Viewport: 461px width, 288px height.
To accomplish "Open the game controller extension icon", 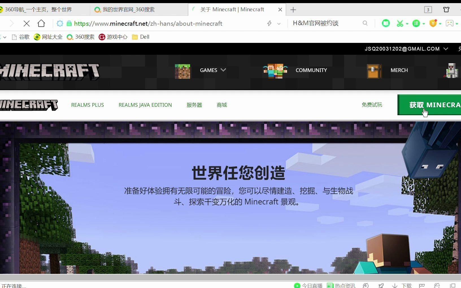I will [449, 23].
